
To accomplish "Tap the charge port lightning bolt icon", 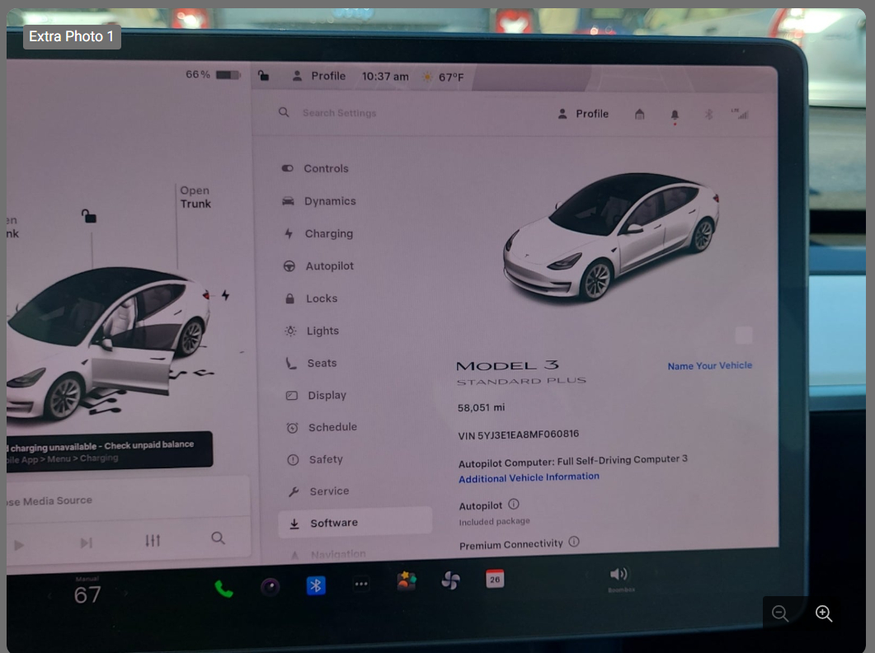I will coord(225,294).
